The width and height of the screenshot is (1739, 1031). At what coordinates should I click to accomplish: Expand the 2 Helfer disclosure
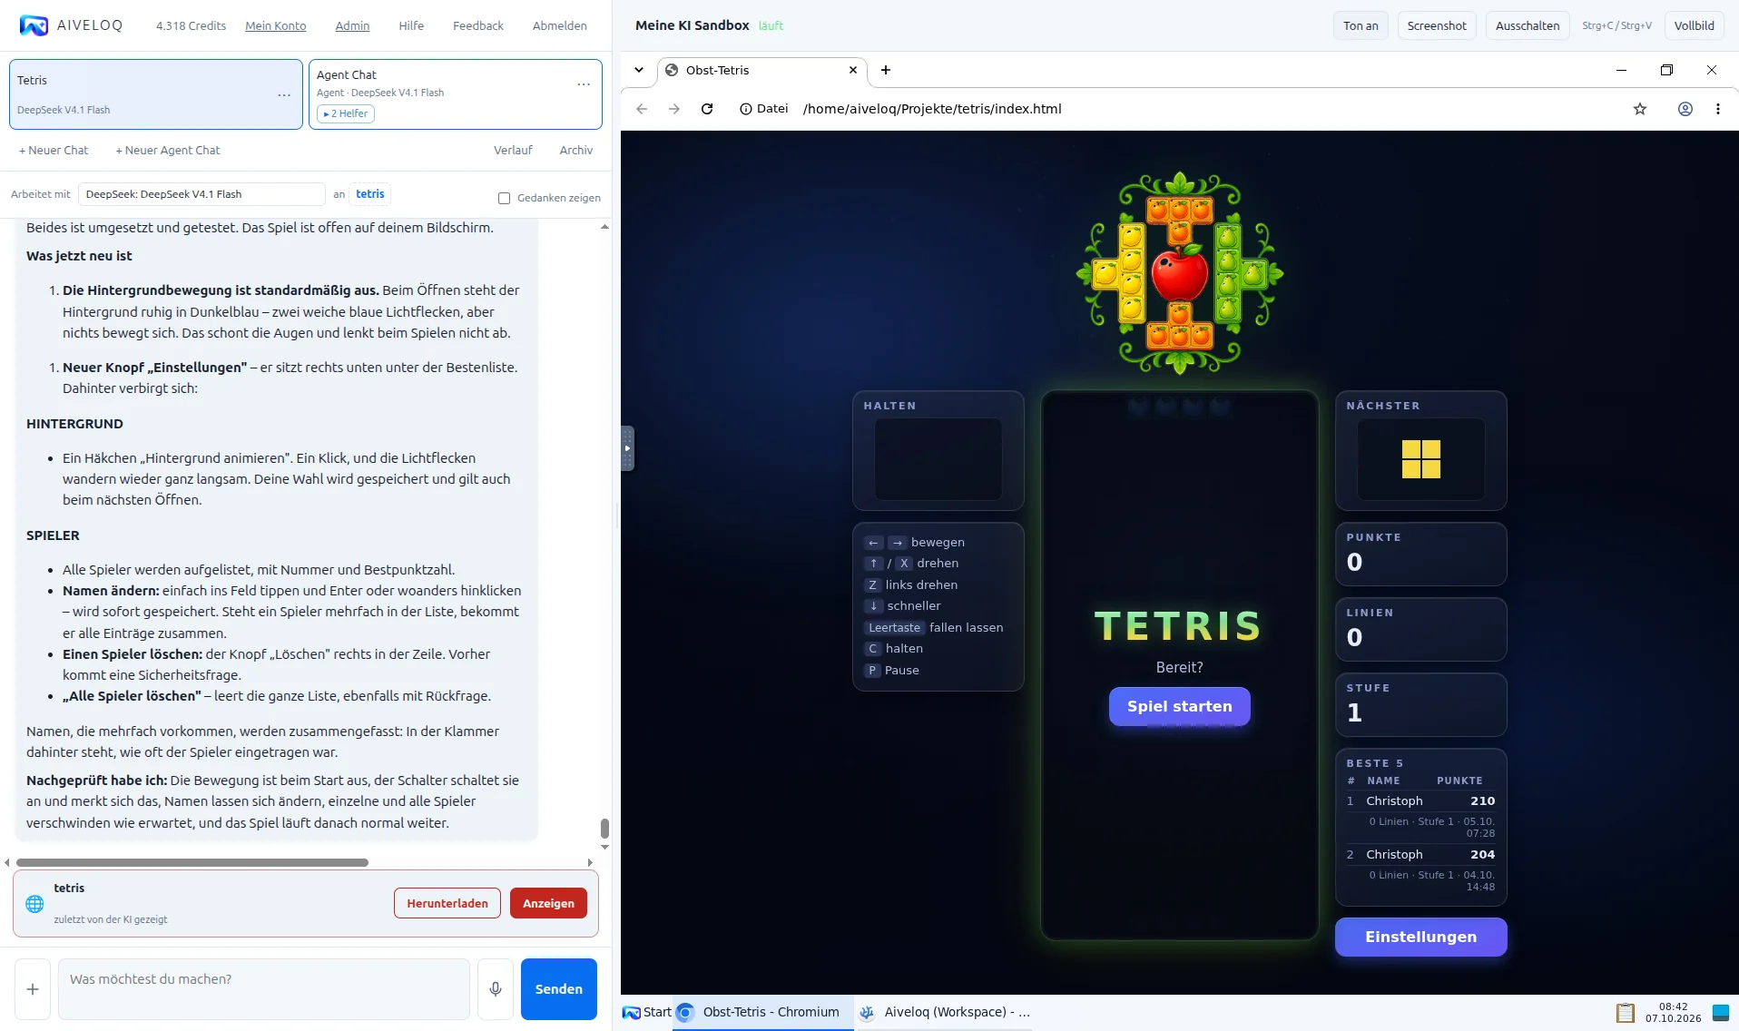coord(346,113)
